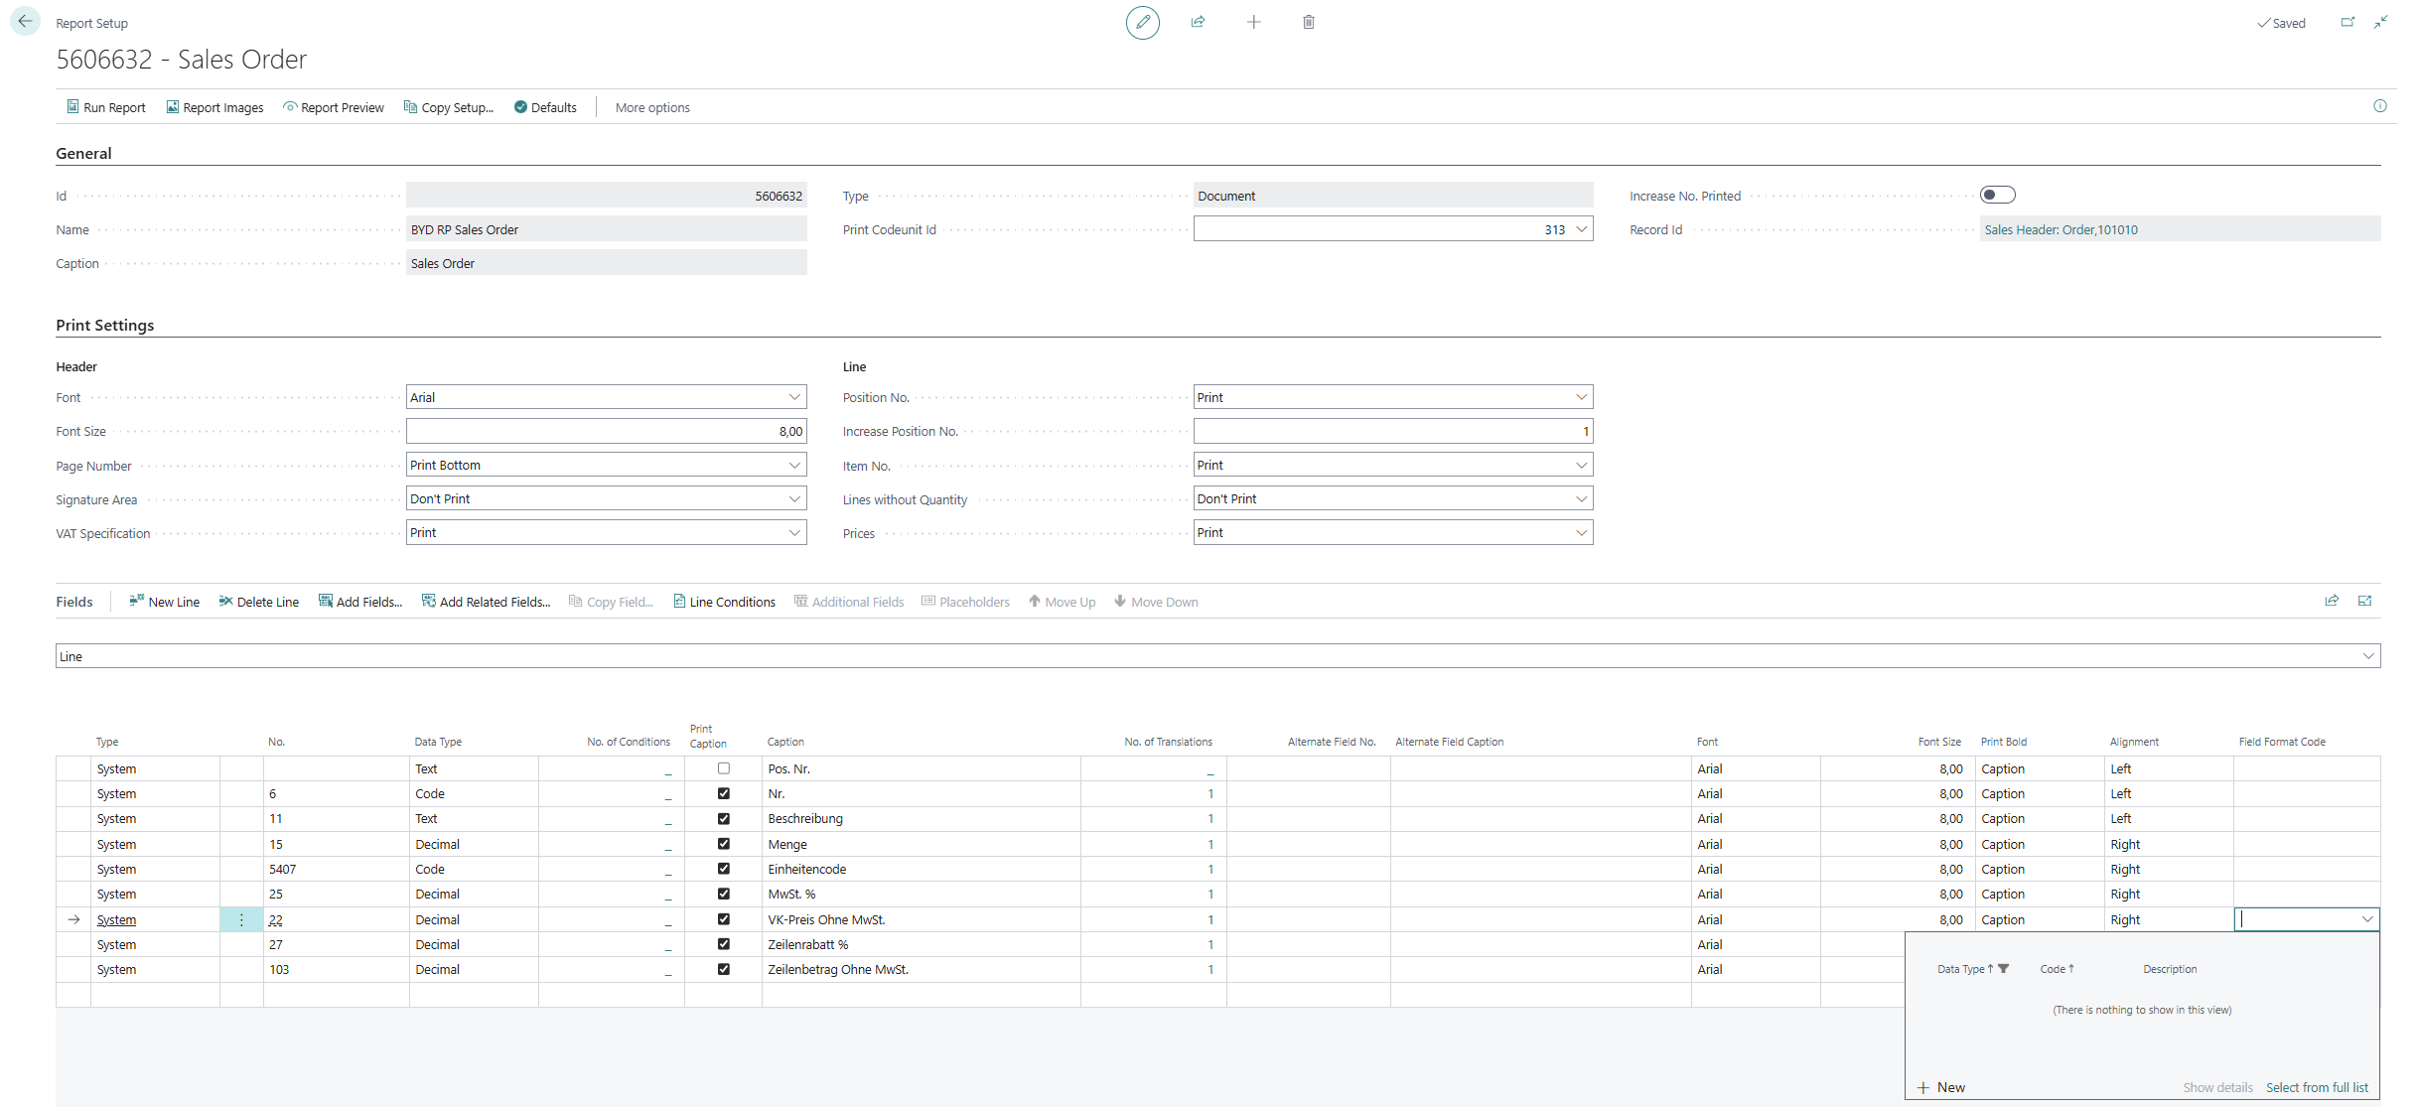Image resolution: width=2417 pixels, height=1107 pixels.
Task: Open page in new window icon
Action: click(2346, 22)
